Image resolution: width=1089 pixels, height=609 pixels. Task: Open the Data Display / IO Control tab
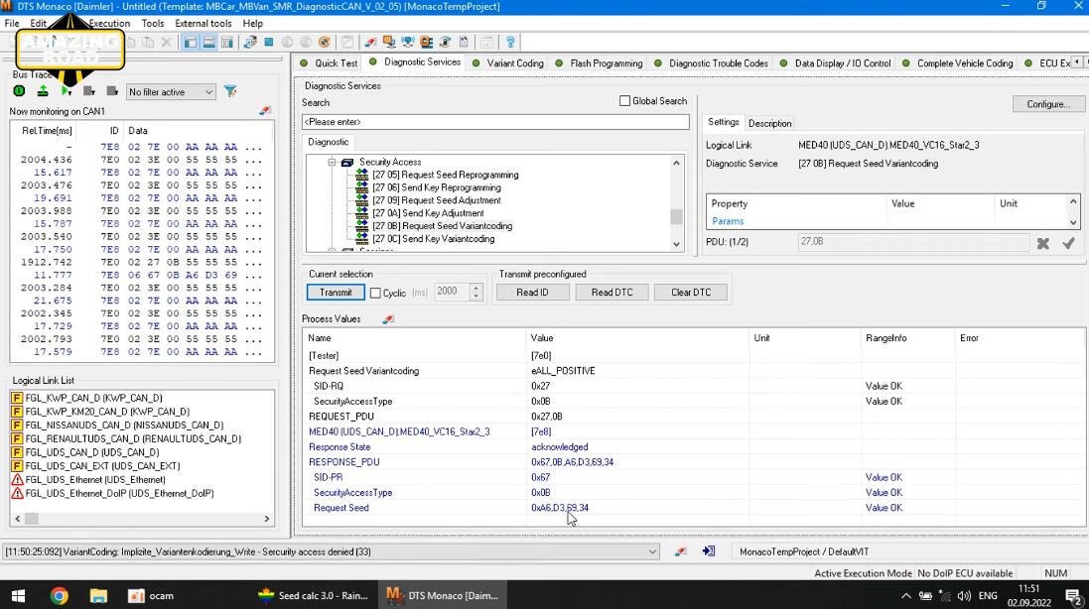coord(836,63)
